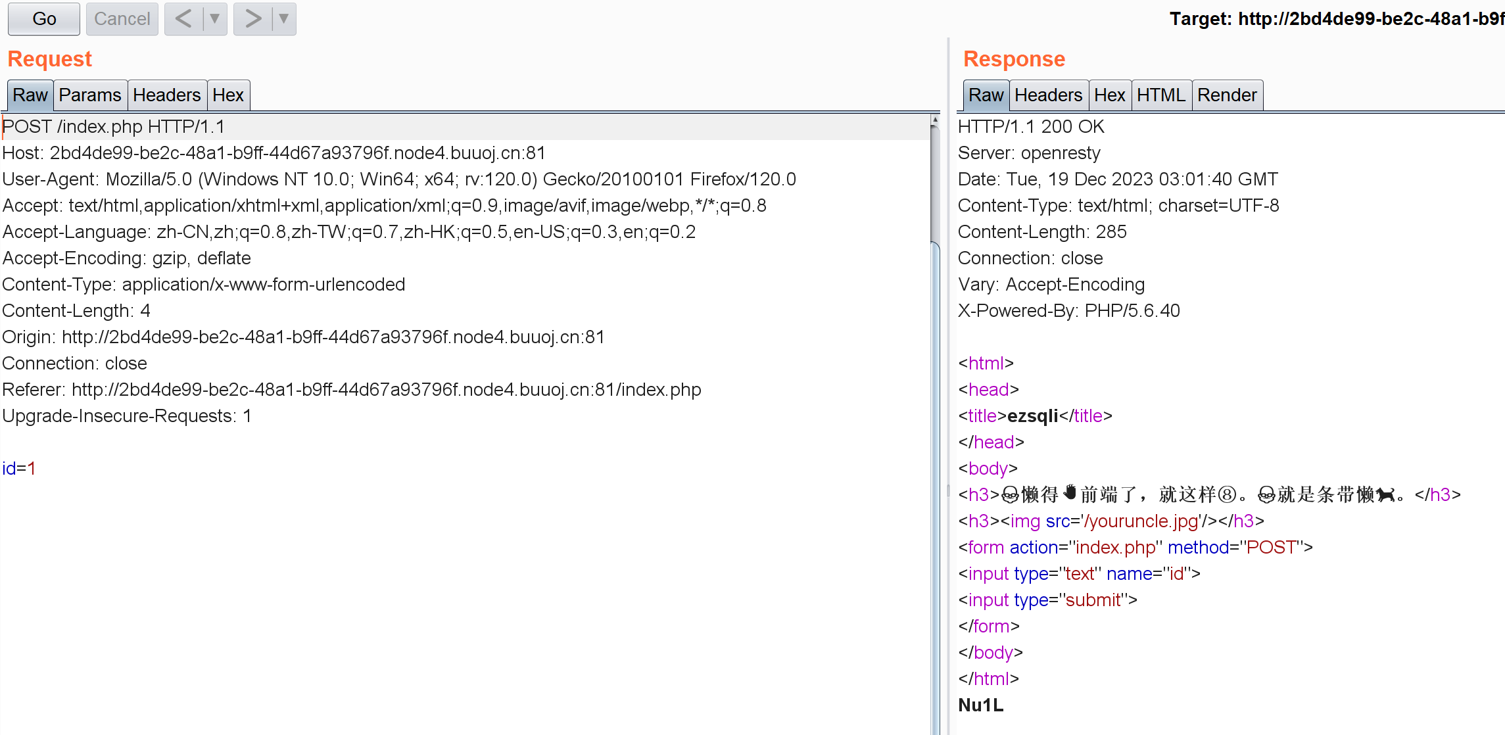Click the 'POST /index.php HTTP/1.1' request line
Screen dimensions: 1505x735
(114, 126)
